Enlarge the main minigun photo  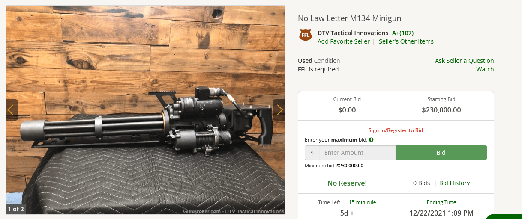tap(145, 110)
